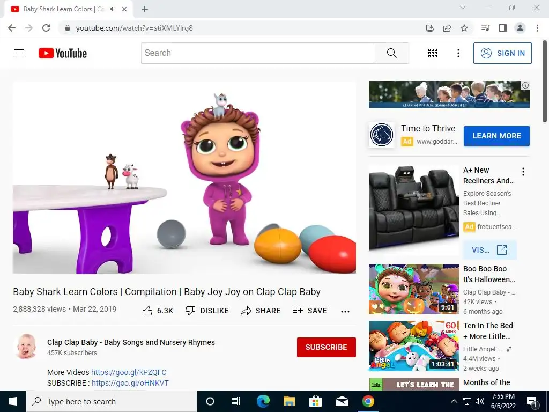
Task: Open Clap Clap Baby channel avatar
Action: click(x=27, y=347)
